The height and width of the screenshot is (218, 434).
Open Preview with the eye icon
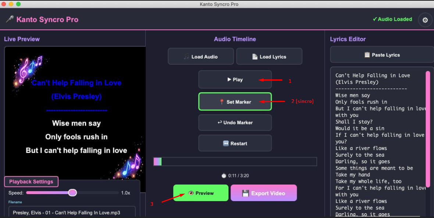click(x=201, y=193)
